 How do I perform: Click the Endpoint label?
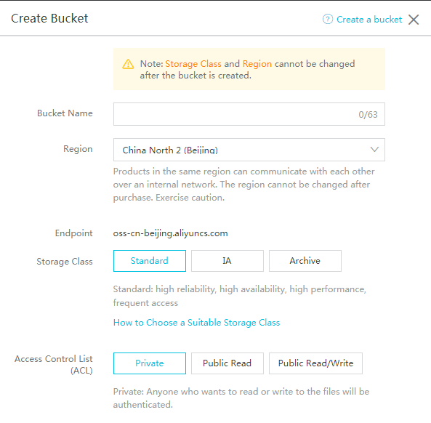pos(73,233)
